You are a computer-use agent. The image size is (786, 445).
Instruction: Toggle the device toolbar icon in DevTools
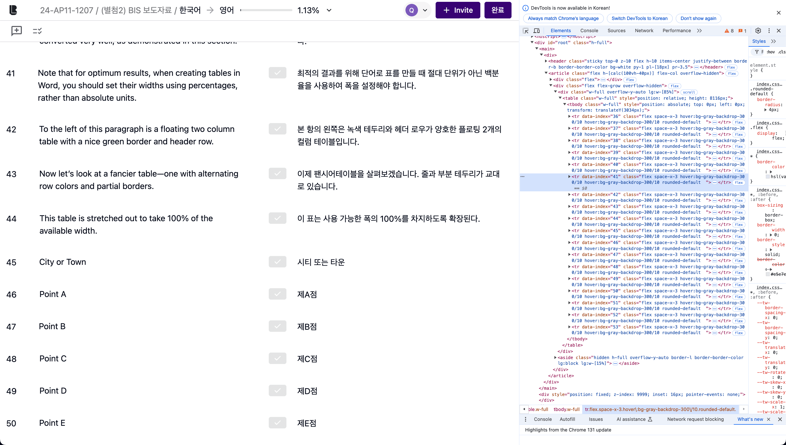pos(537,31)
